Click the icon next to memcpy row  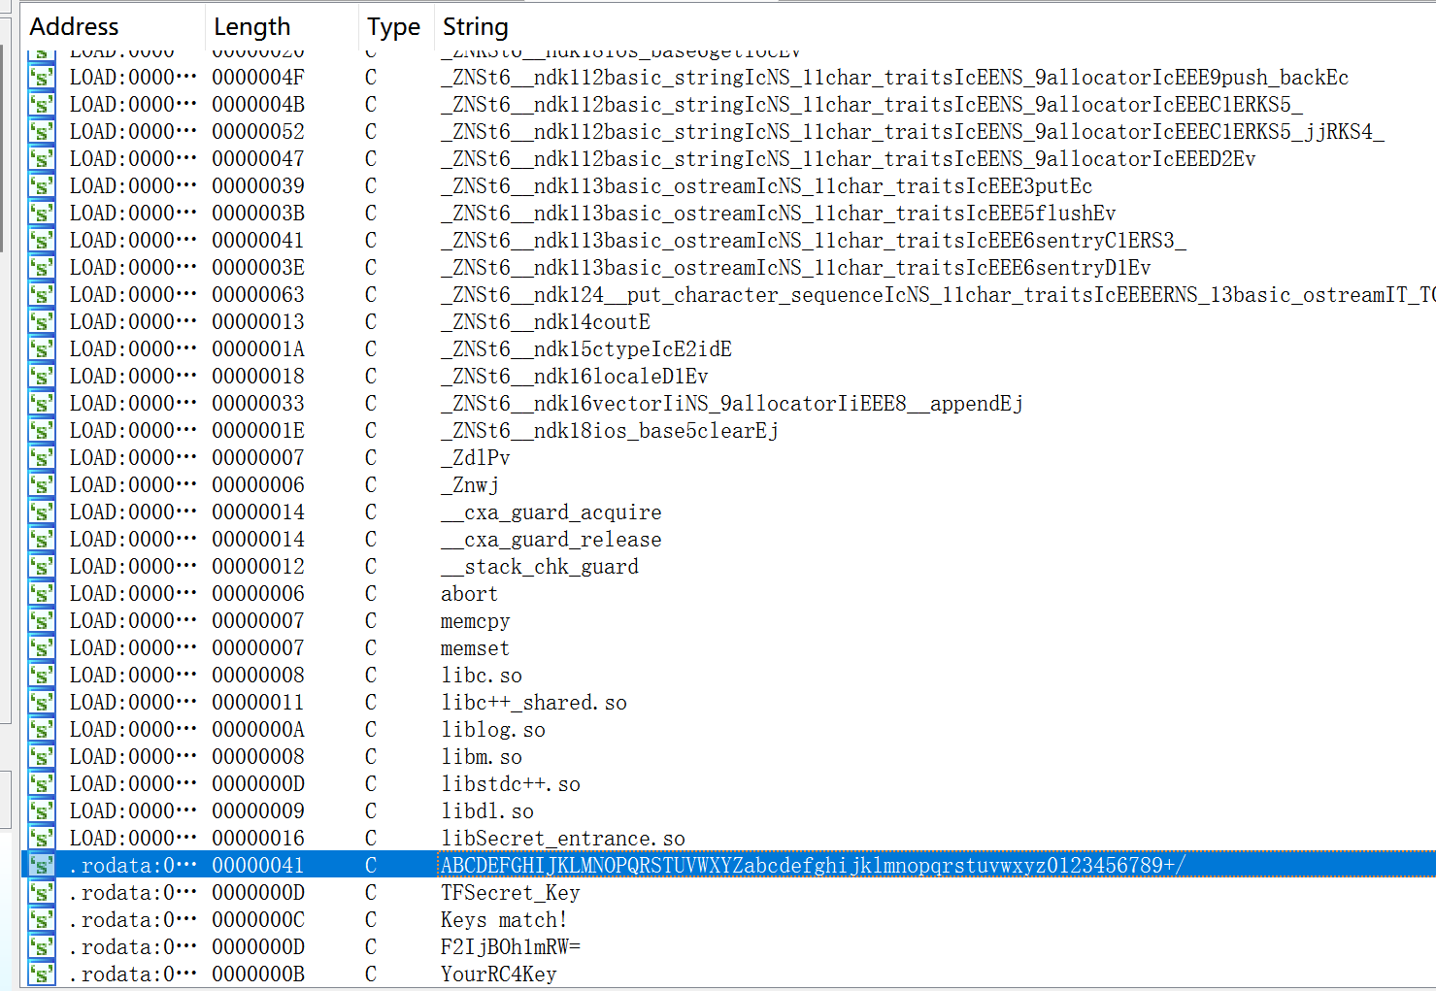(42, 620)
